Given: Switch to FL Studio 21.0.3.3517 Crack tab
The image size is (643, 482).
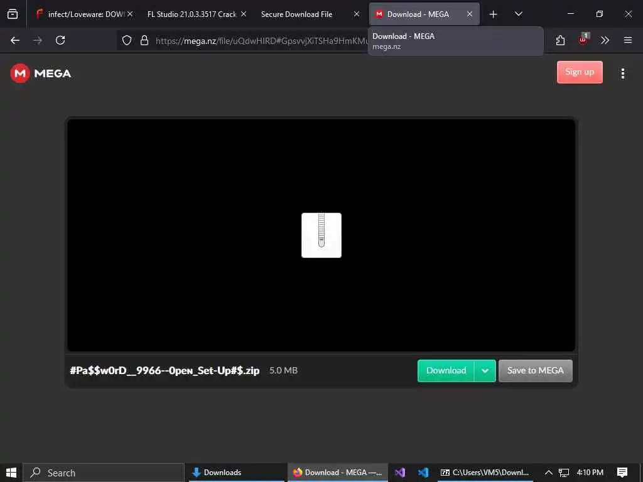Looking at the screenshot, I should pos(192,14).
